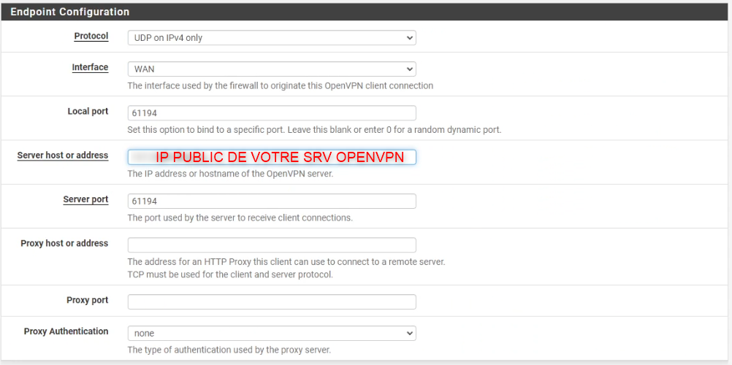The image size is (732, 365).
Task: Click the underlined Interface label
Action: (90, 67)
